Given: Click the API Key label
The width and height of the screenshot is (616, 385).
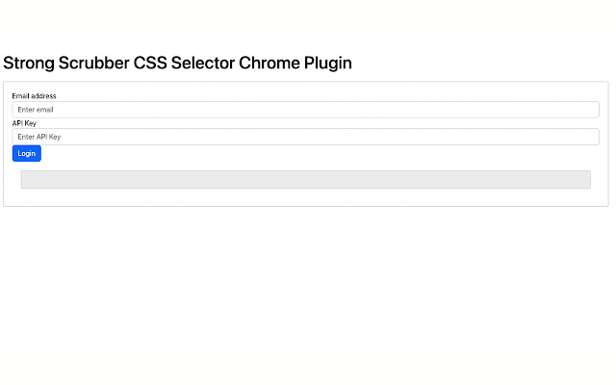Looking at the screenshot, I should pos(24,123).
